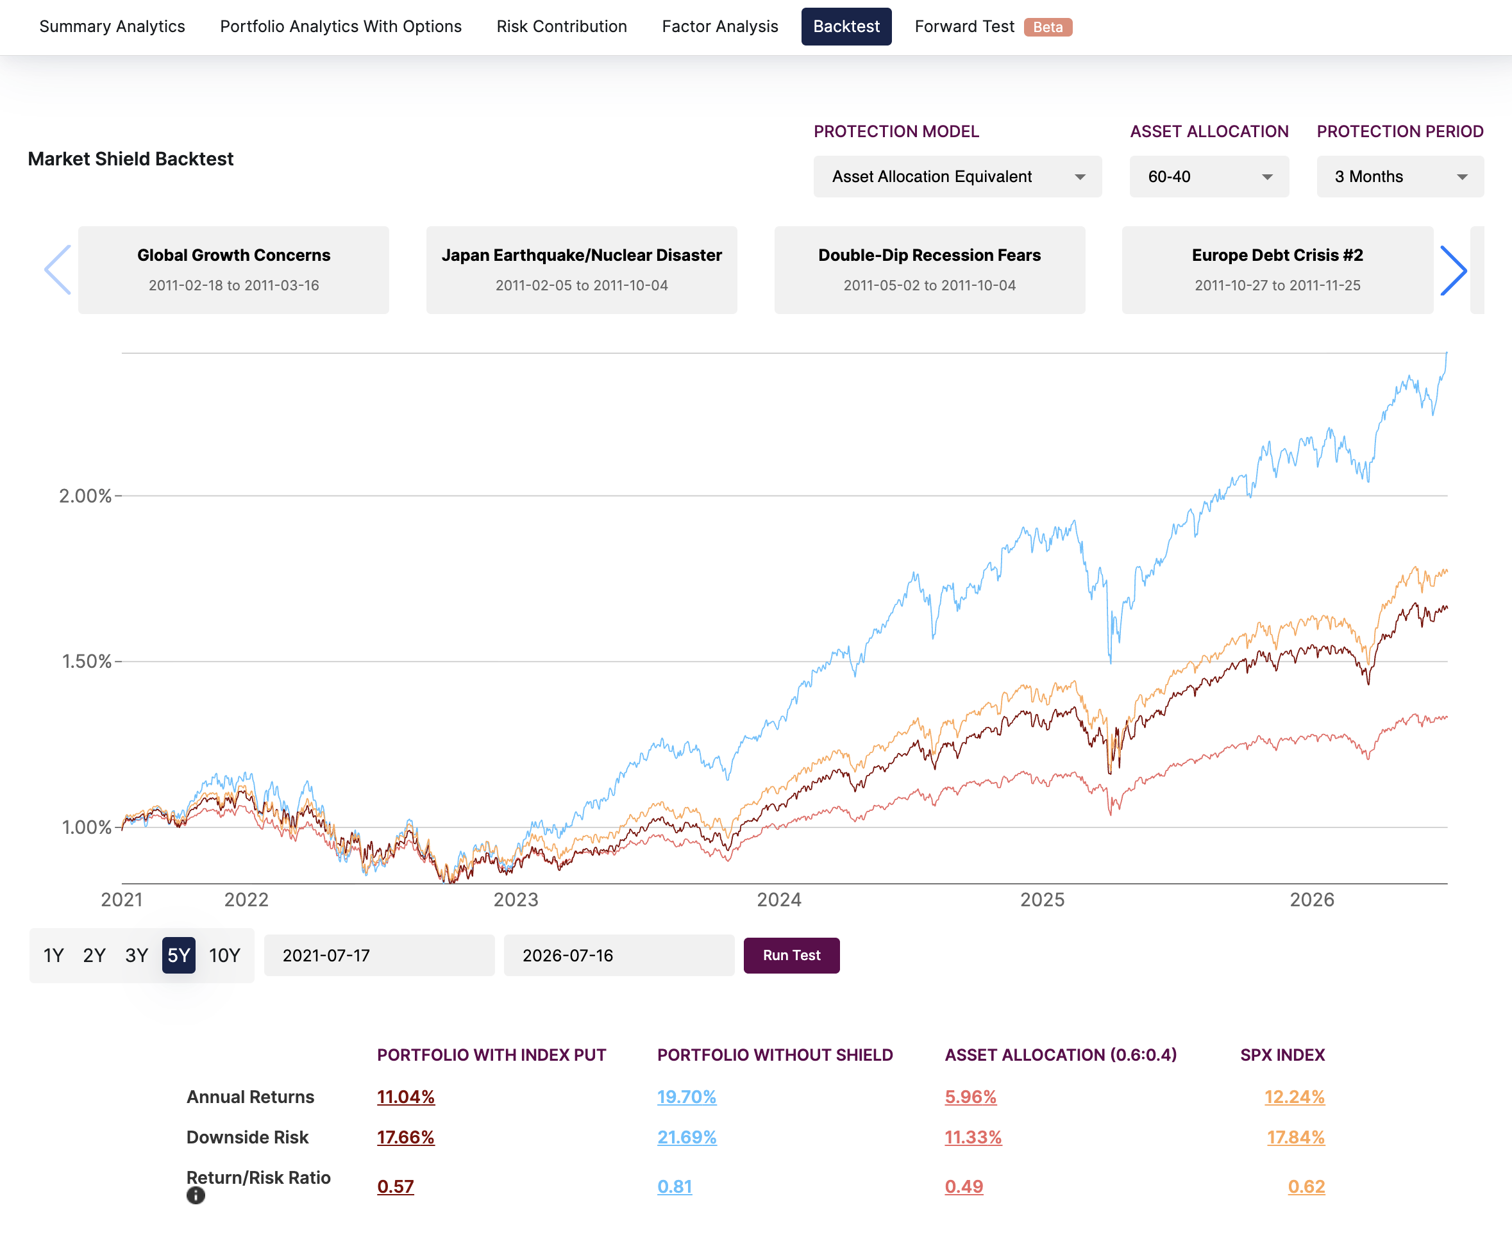The width and height of the screenshot is (1512, 1237).
Task: Click the right carousel arrow for scenarios
Action: point(1452,270)
